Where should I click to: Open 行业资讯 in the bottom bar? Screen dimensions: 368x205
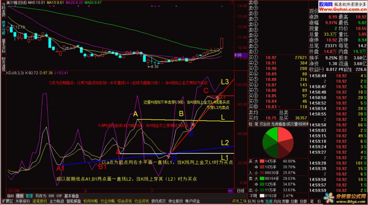coord(141,201)
